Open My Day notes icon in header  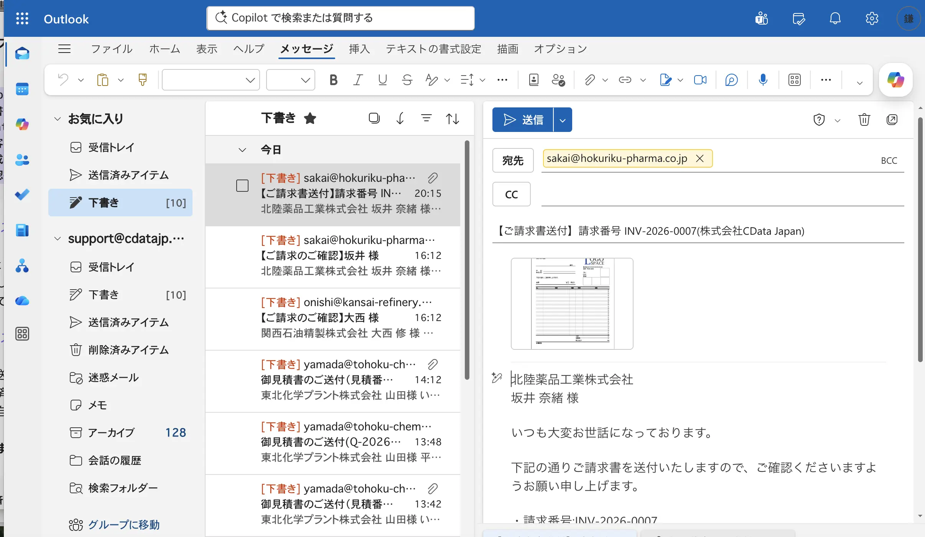798,18
